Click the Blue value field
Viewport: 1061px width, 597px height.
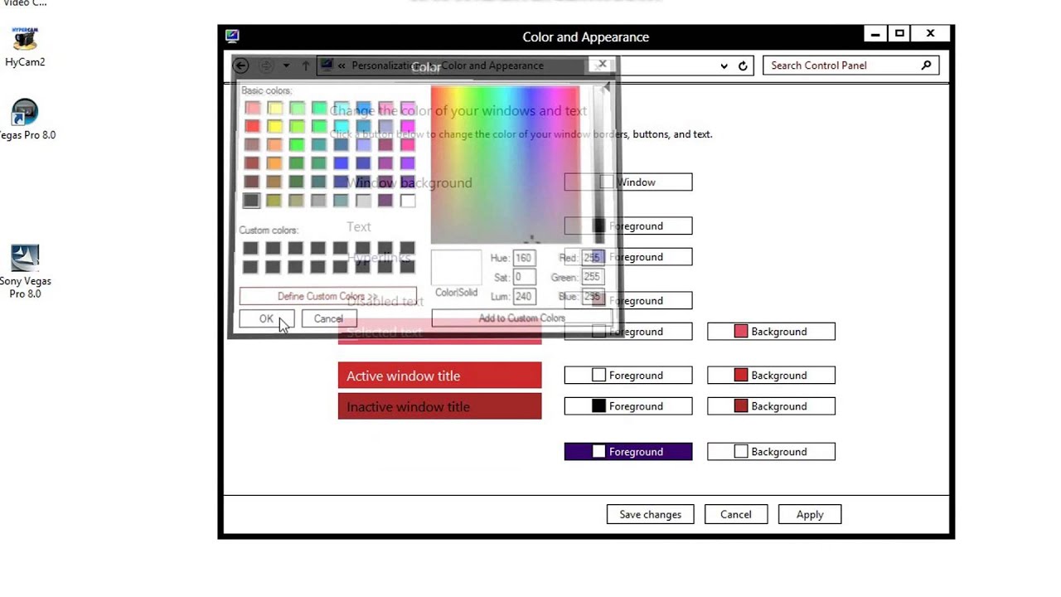click(x=592, y=296)
